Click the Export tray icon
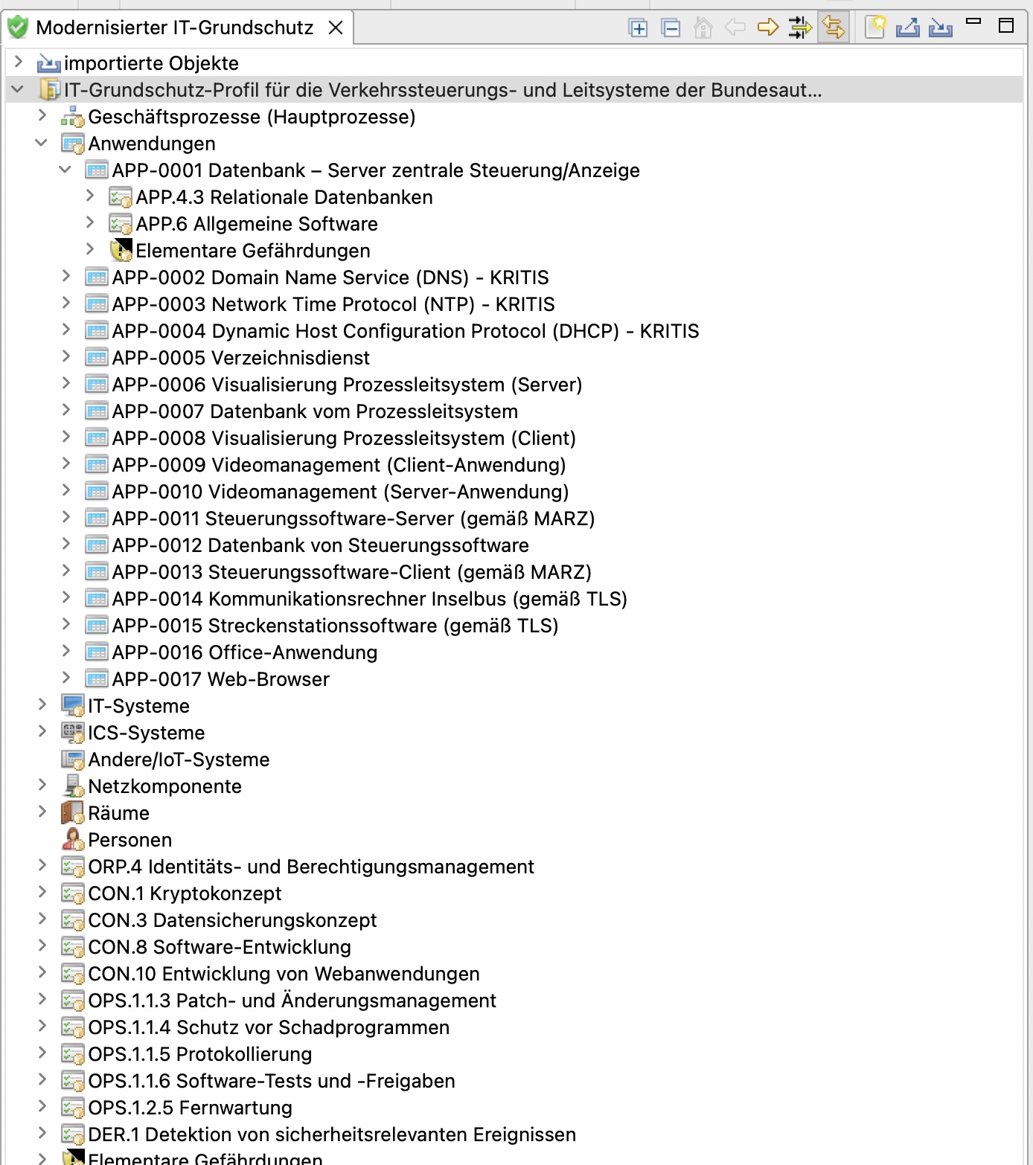Image resolution: width=1033 pixels, height=1165 pixels. click(x=908, y=28)
